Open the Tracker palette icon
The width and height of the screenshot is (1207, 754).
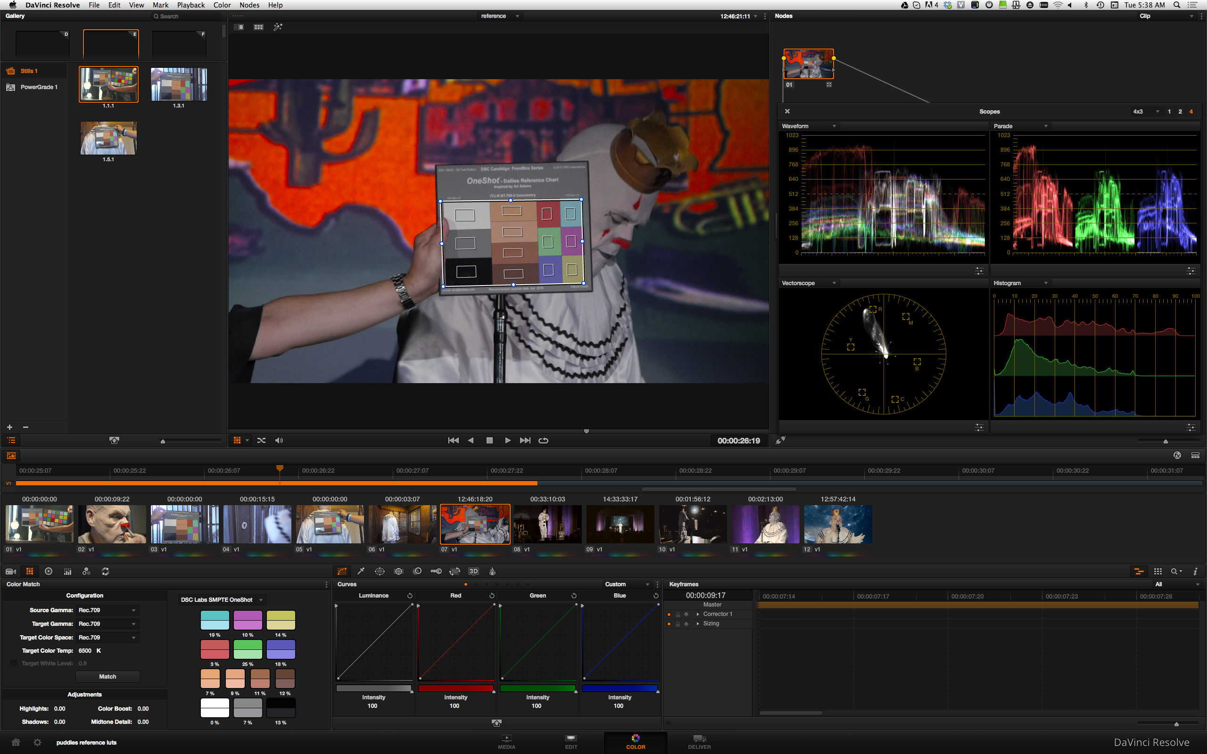398,572
